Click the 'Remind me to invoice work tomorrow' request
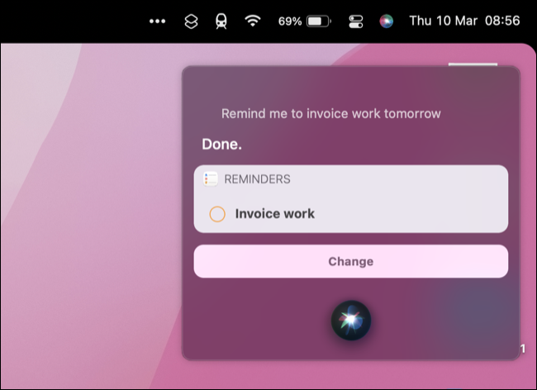Viewport: 537px width, 390px height. [330, 114]
